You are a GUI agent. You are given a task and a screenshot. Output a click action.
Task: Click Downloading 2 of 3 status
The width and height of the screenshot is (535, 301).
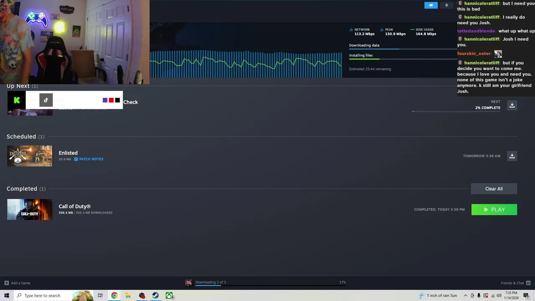click(211, 282)
